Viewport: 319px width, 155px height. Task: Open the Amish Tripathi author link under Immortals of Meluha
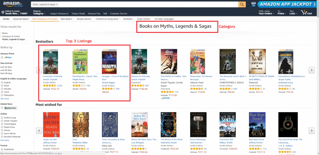[50, 80]
